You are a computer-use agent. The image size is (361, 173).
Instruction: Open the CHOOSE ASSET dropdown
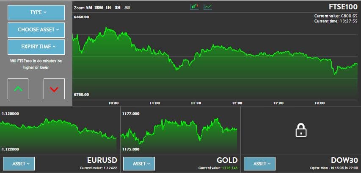pos(36,30)
